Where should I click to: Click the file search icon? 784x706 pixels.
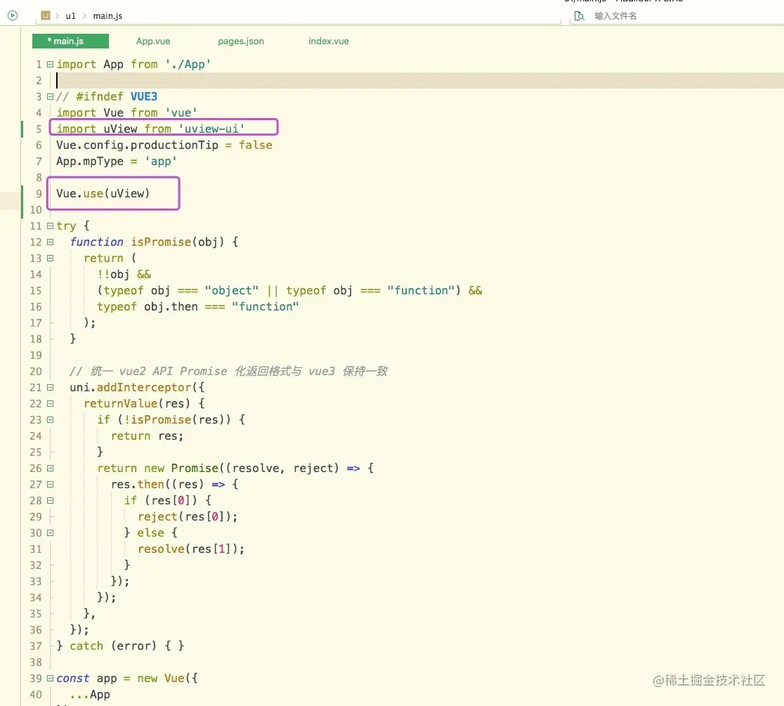(x=579, y=16)
